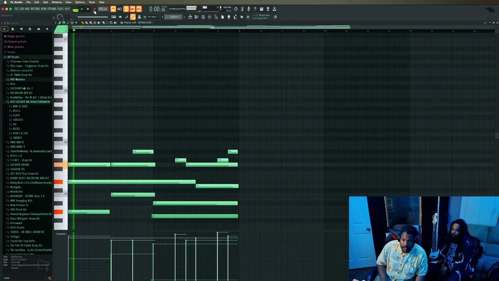Toggle the metronome button
499x281 pixels.
click(x=113, y=9)
